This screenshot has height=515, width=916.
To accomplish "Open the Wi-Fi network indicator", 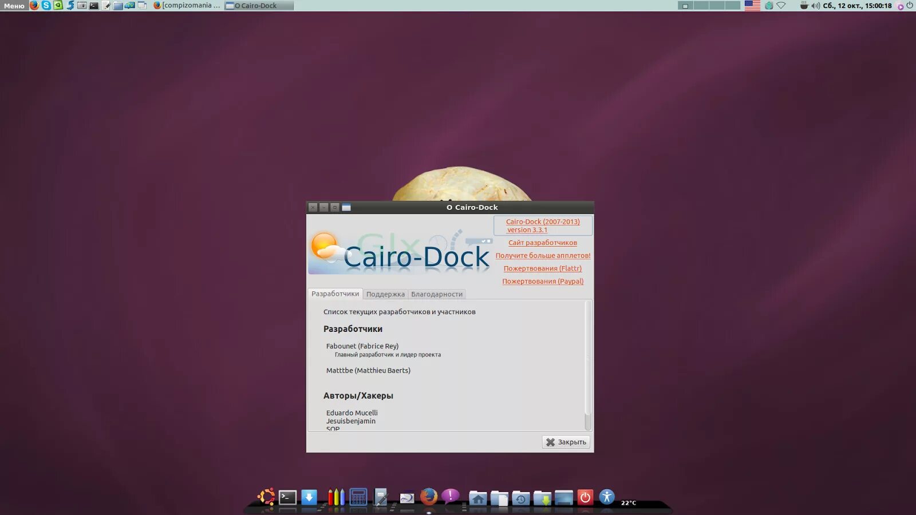I will [781, 5].
